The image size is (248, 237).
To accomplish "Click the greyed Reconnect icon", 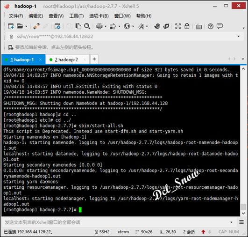I will tap(45, 26).
